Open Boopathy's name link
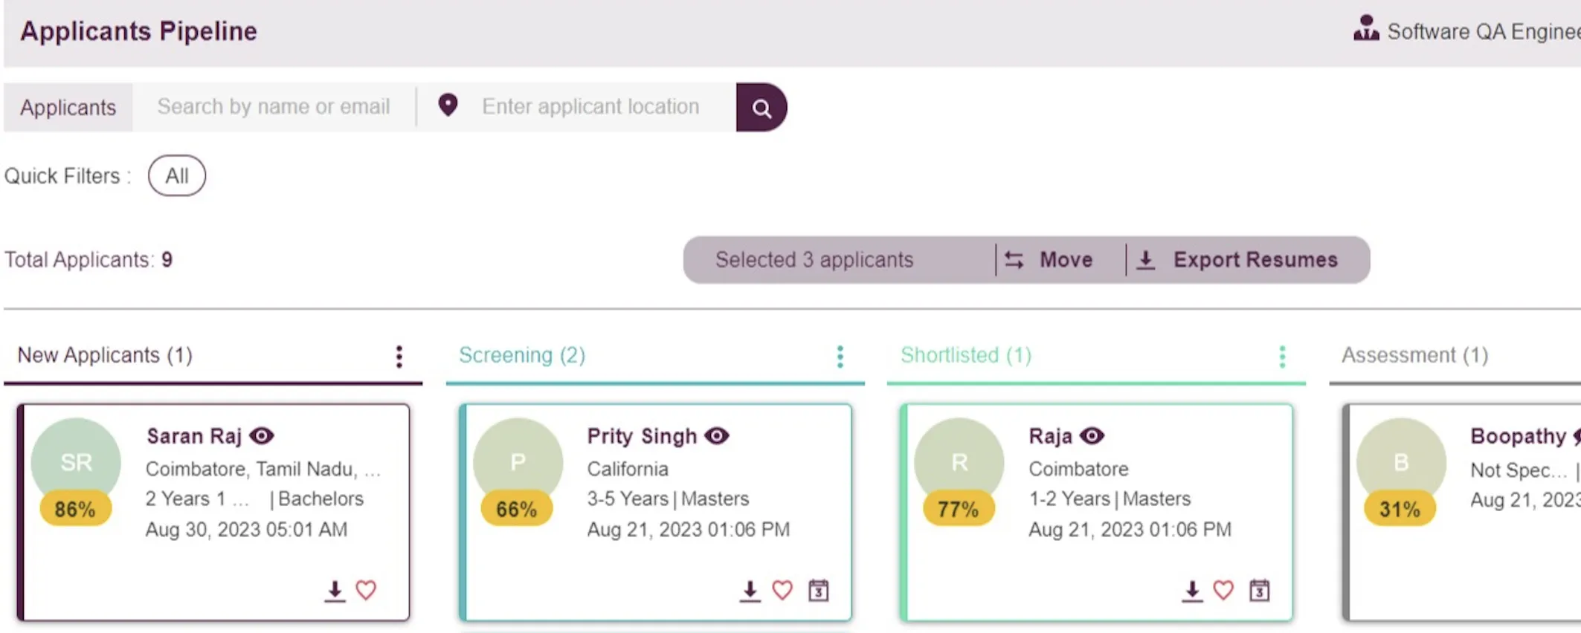This screenshot has width=1581, height=633. pyautogui.click(x=1518, y=435)
